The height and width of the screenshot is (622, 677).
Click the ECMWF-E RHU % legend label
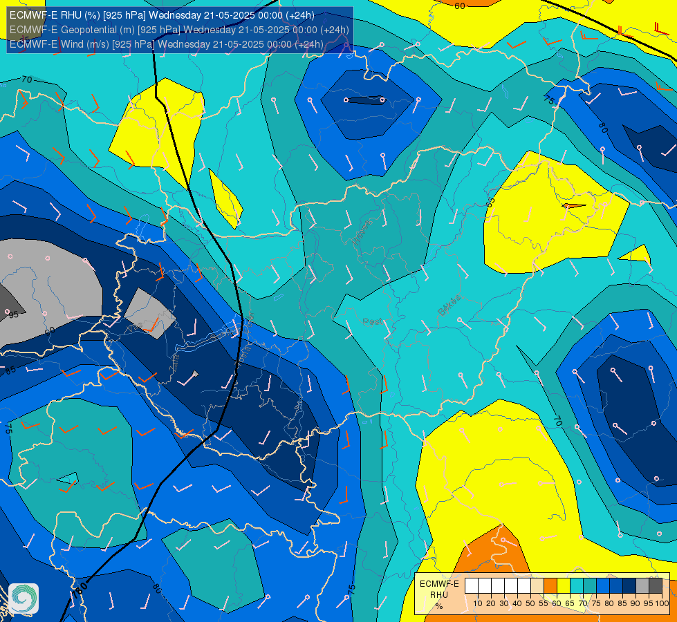point(439,594)
